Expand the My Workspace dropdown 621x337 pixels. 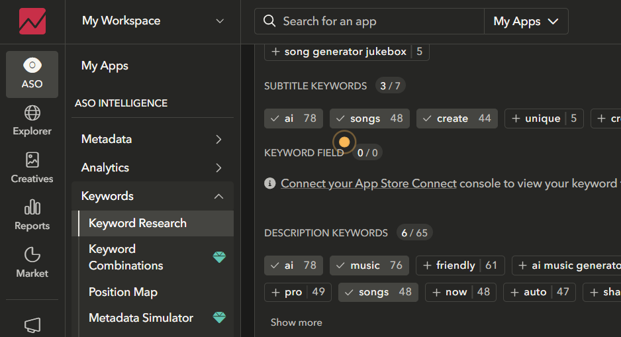[153, 21]
